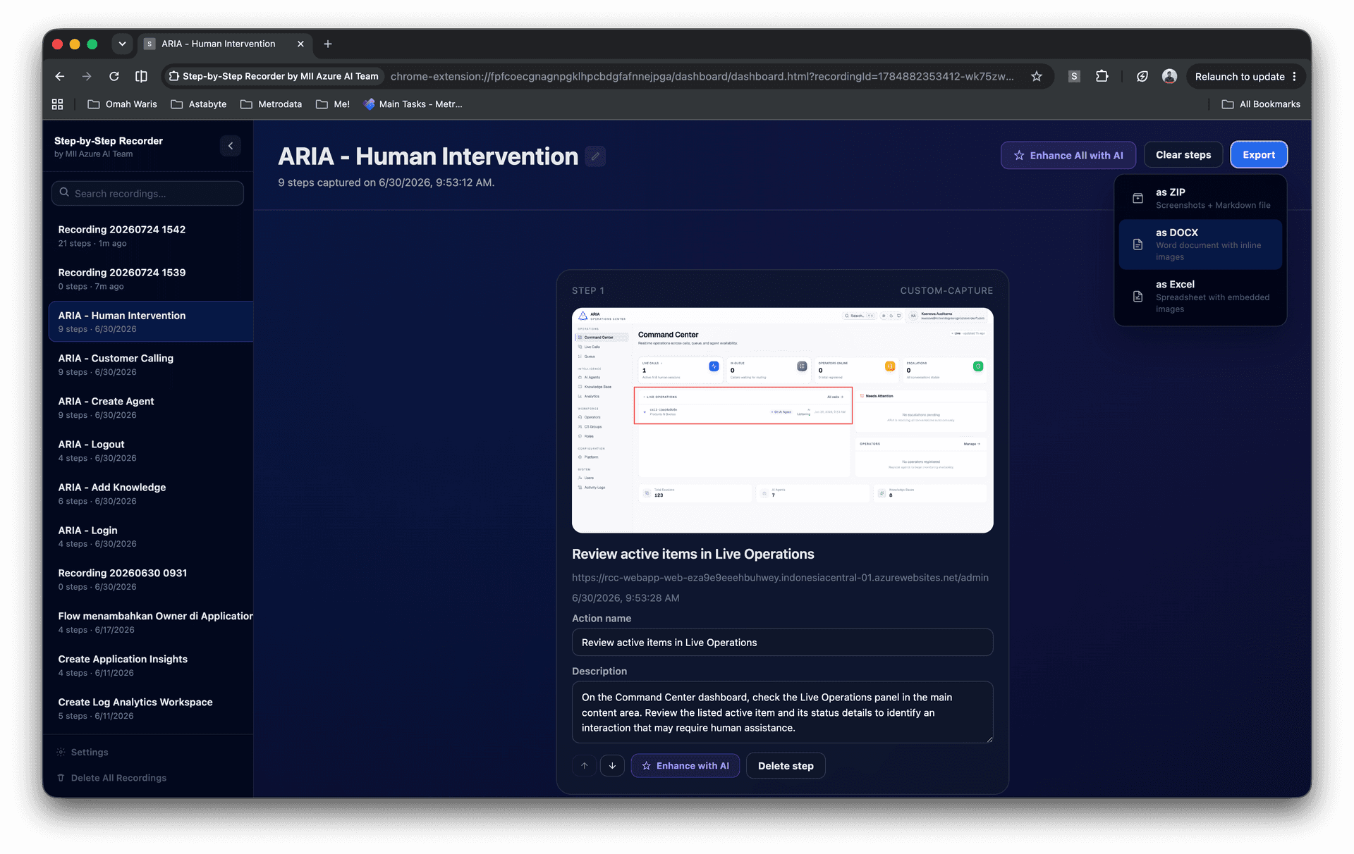Click the '9 steps captured' subtitle text
Screen dimensions: 1354x854
click(386, 182)
